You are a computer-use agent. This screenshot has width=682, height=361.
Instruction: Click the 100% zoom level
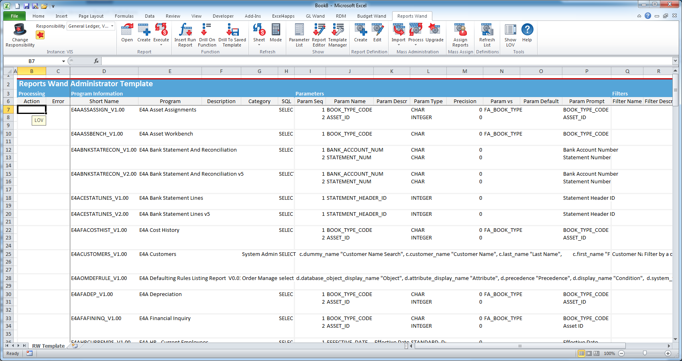point(609,353)
